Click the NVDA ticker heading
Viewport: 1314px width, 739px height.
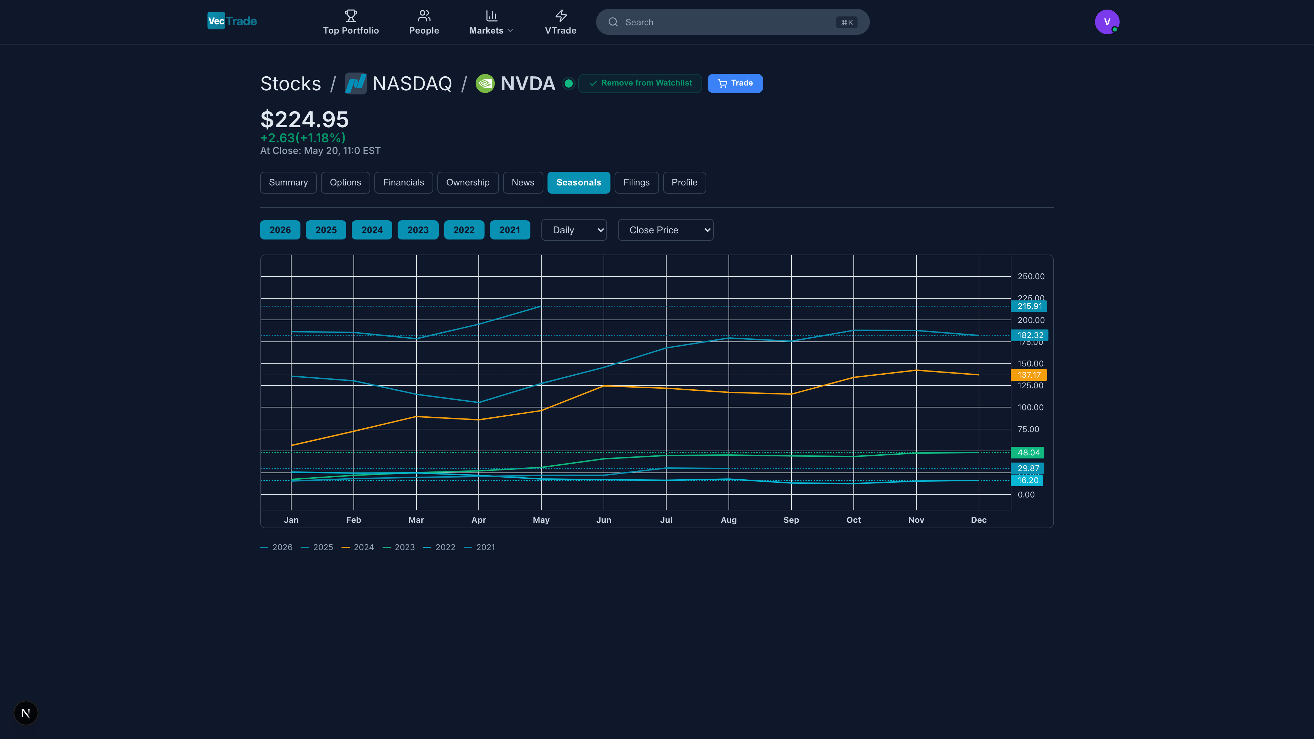pyautogui.click(x=528, y=83)
